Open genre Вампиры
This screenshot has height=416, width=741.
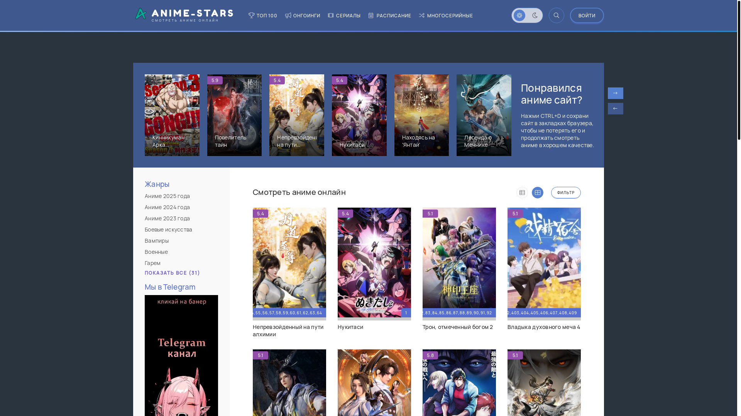coord(157,241)
